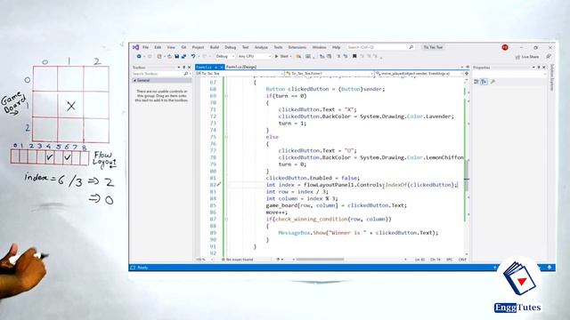Collapse the General group in Toolbox
This screenshot has height=320, width=570.
[x=134, y=81]
